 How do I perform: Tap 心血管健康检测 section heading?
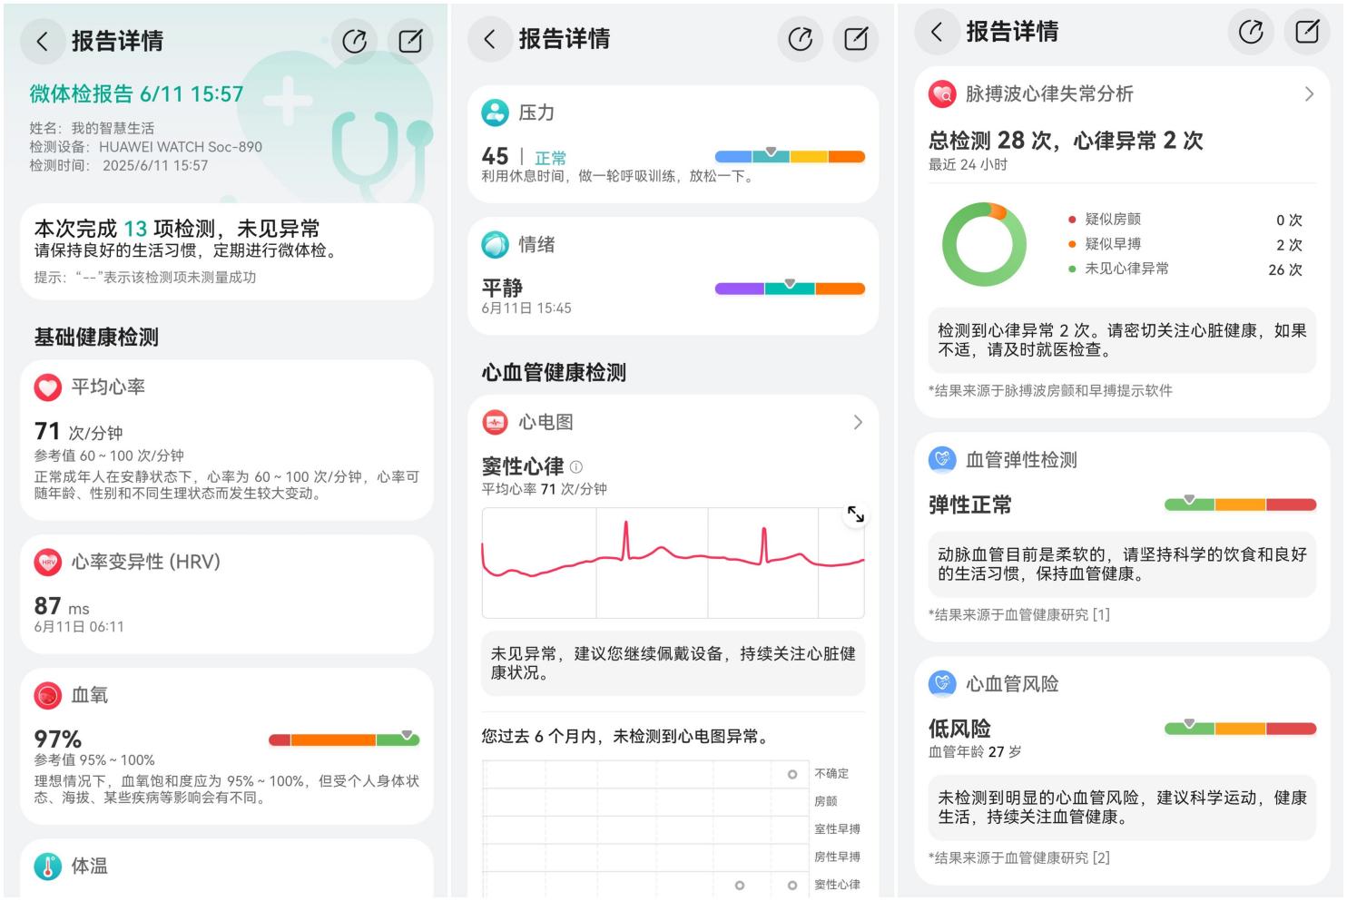point(554,372)
